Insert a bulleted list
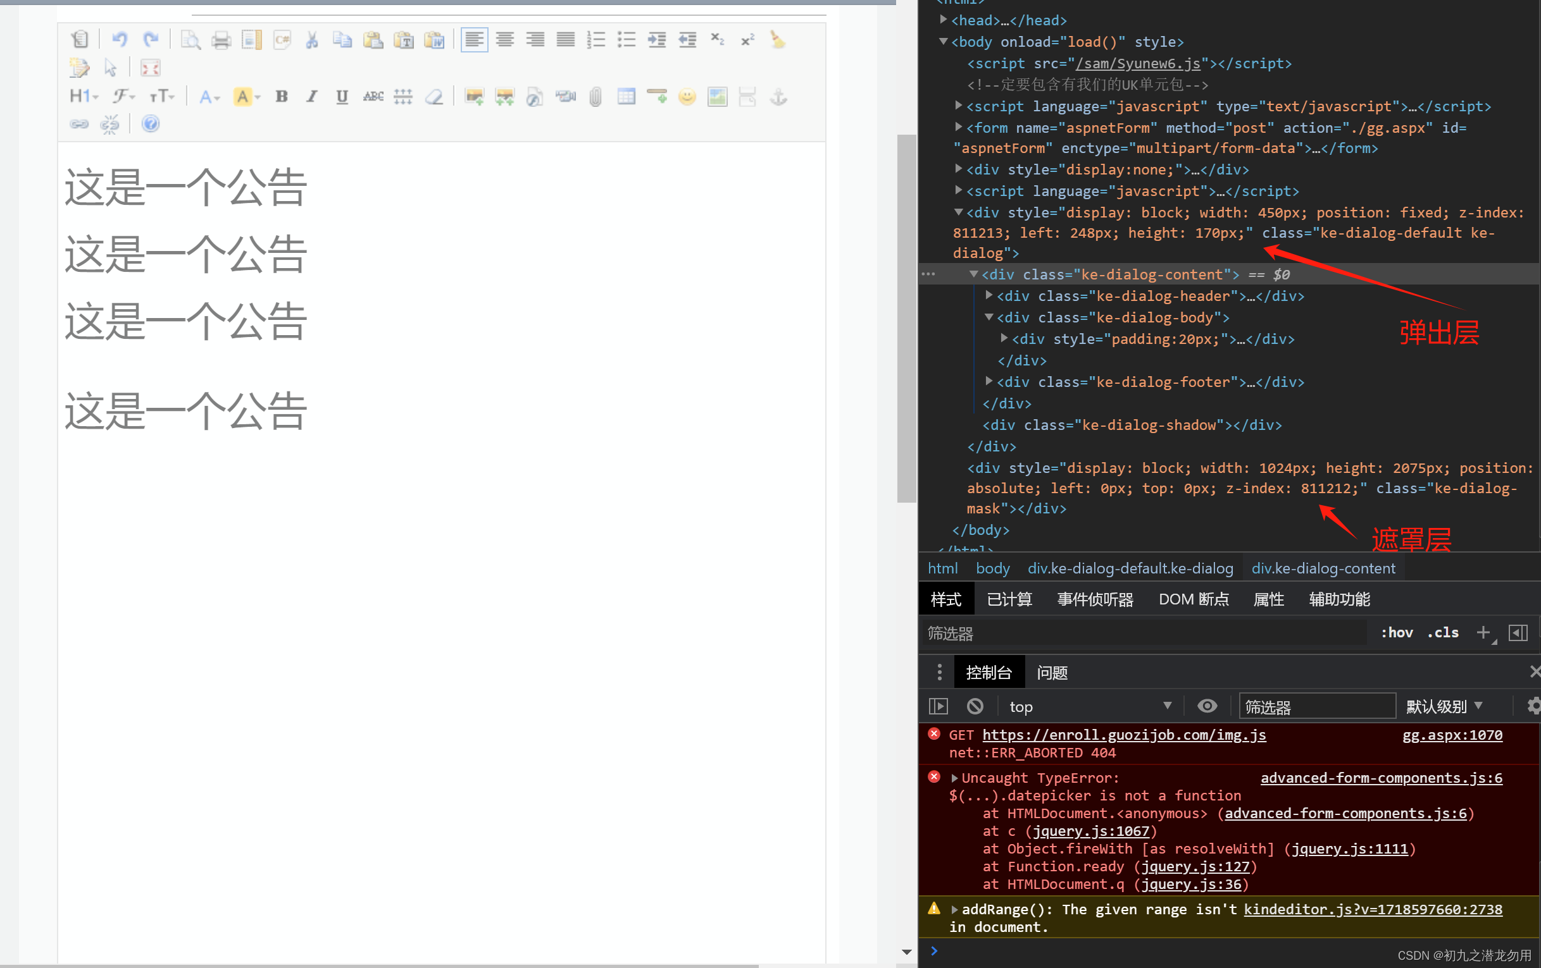The height and width of the screenshot is (968, 1541). 627,40
